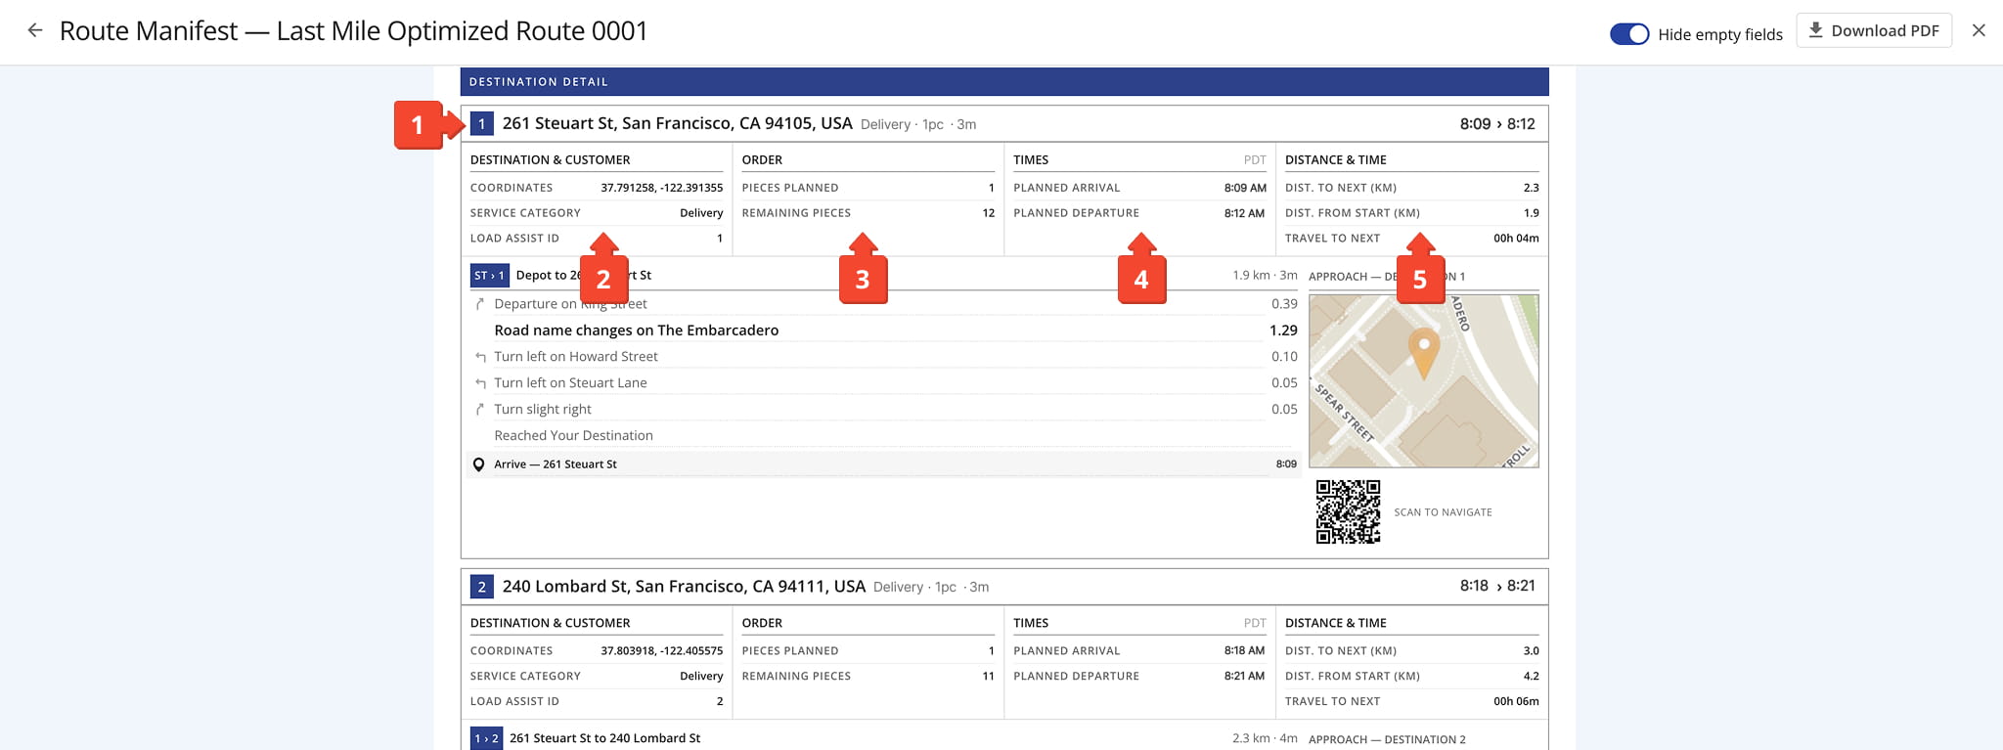Click the Remaining Pieces value 11
The height and width of the screenshot is (750, 2003).
click(x=988, y=677)
